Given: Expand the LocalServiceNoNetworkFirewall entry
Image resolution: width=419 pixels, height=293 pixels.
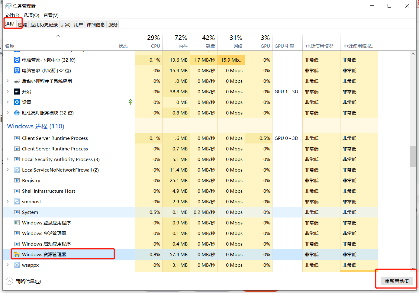Looking at the screenshot, I should [x=7, y=170].
